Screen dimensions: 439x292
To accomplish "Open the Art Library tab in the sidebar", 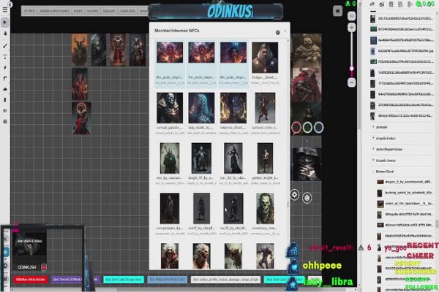I will [x=382, y=4].
